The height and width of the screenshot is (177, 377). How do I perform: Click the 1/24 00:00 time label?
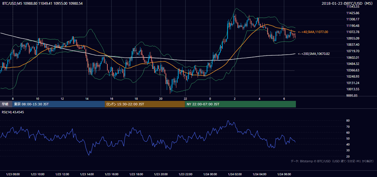point(210,174)
